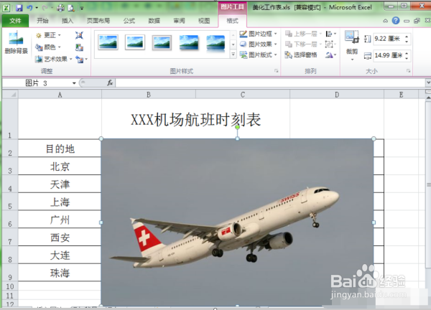Select row 5 header
The width and height of the screenshot is (431, 310).
(x=10, y=202)
